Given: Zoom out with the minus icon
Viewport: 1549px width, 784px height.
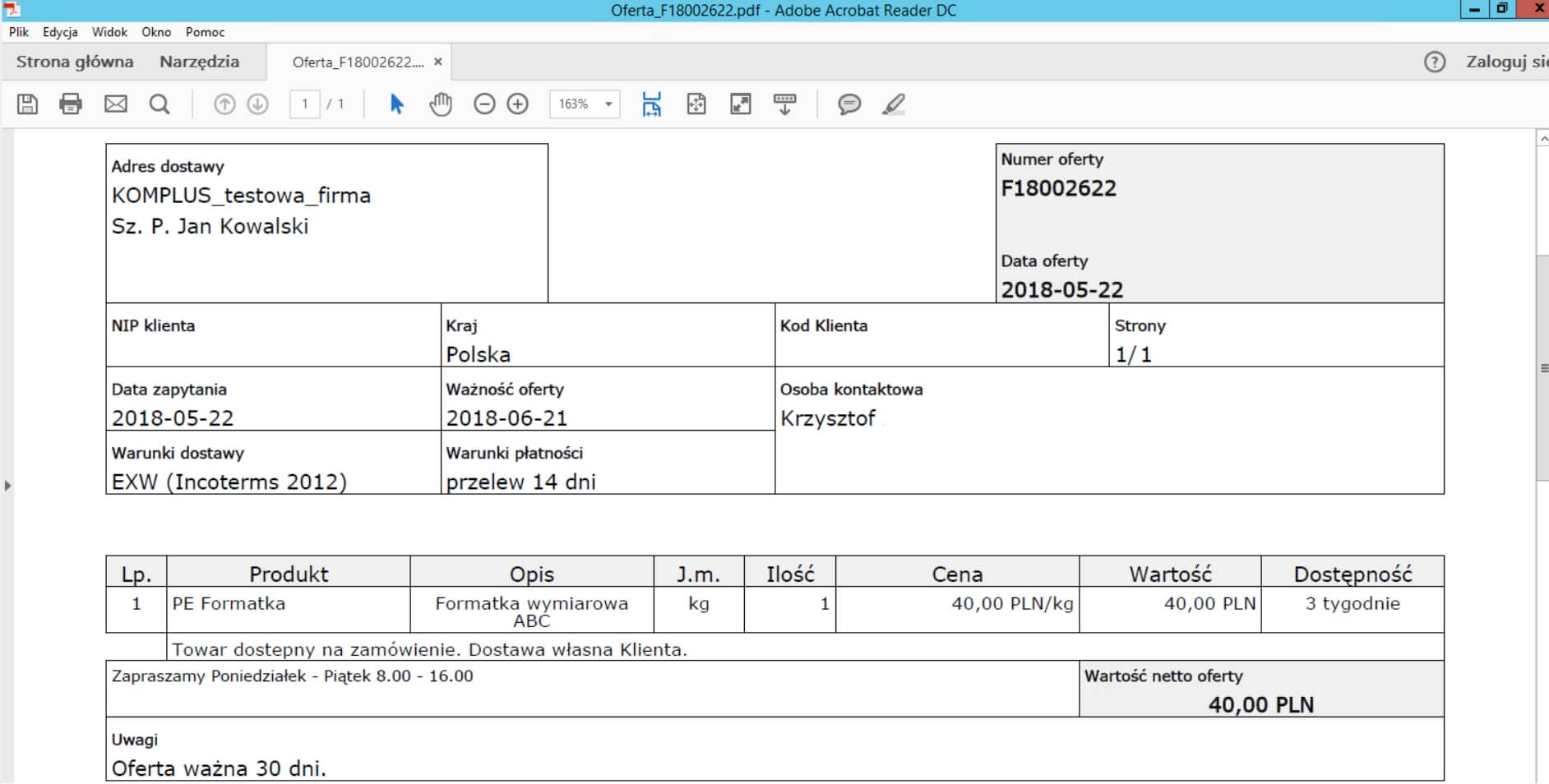Looking at the screenshot, I should coord(485,104).
